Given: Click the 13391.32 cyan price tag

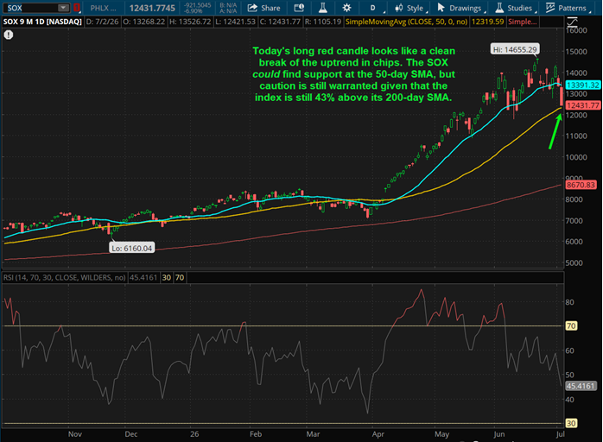Looking at the screenshot, I should (x=583, y=85).
